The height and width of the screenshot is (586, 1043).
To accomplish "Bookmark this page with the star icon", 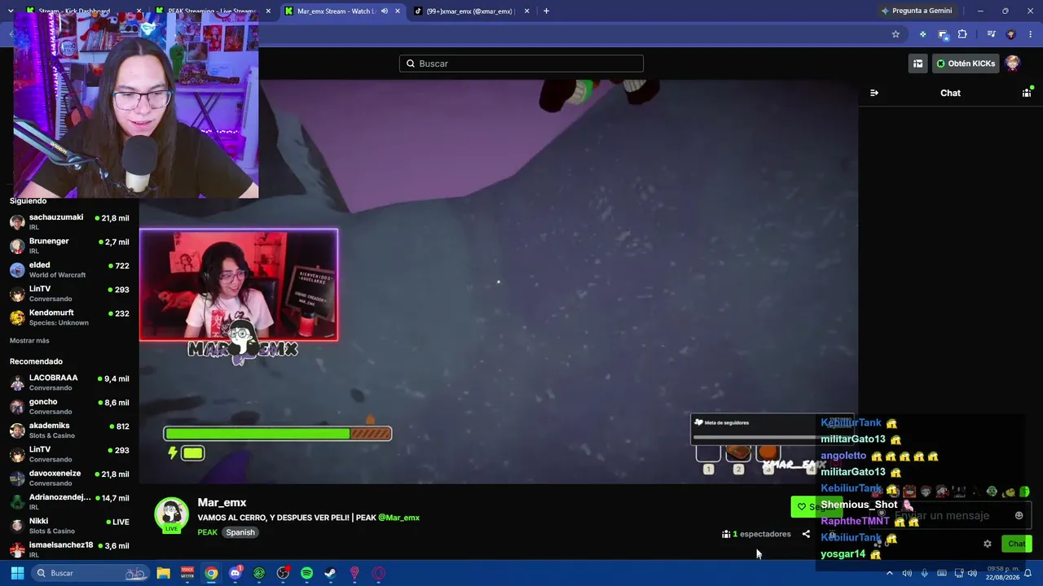I will (x=896, y=34).
